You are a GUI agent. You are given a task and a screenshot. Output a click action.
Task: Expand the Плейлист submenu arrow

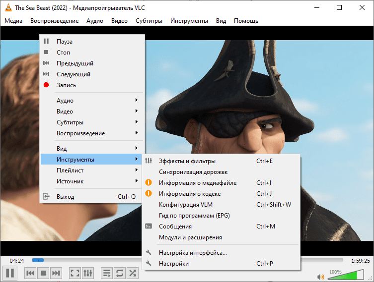(137, 170)
